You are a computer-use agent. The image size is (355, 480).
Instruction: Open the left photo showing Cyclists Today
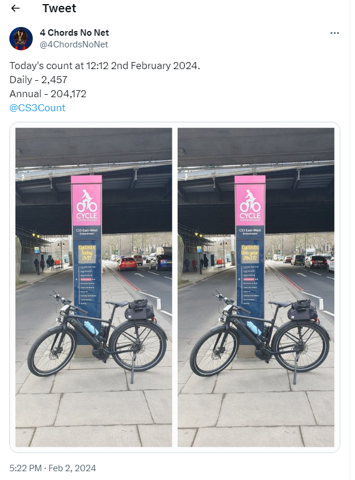click(x=94, y=287)
